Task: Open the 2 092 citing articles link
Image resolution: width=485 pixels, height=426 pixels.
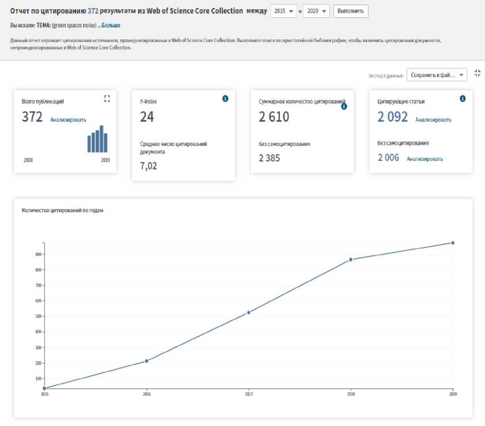Action: (392, 117)
